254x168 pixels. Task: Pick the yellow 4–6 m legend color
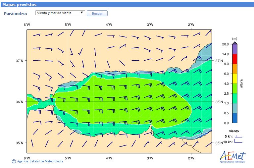coord(234,79)
